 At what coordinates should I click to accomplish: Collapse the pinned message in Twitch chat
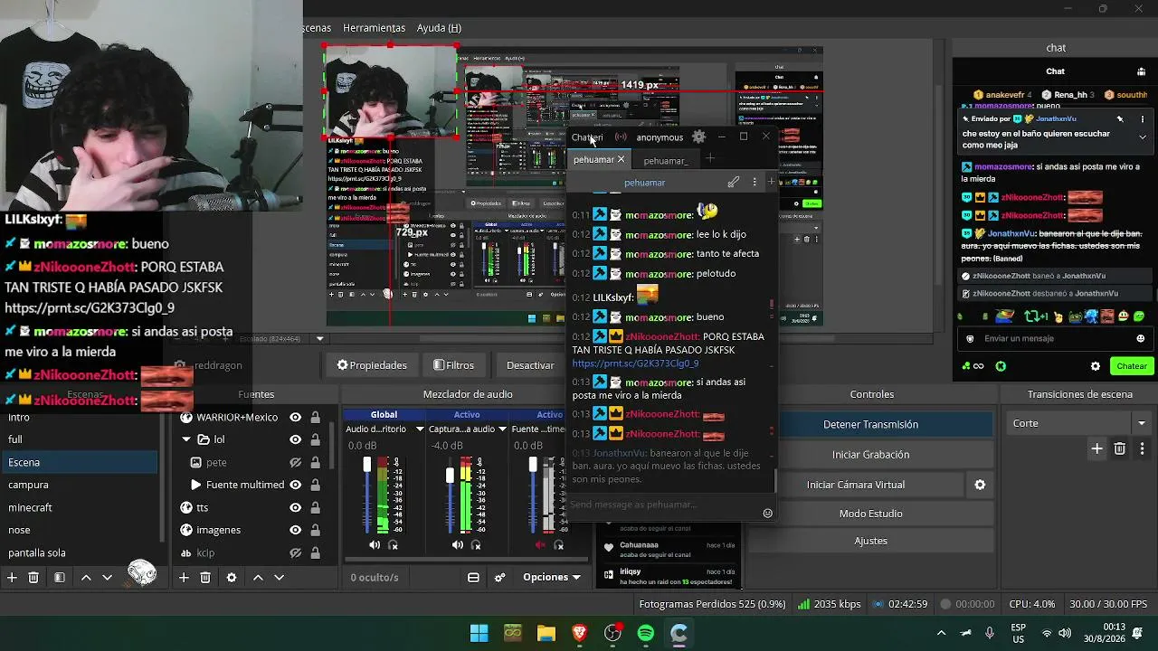pyautogui.click(x=1143, y=137)
